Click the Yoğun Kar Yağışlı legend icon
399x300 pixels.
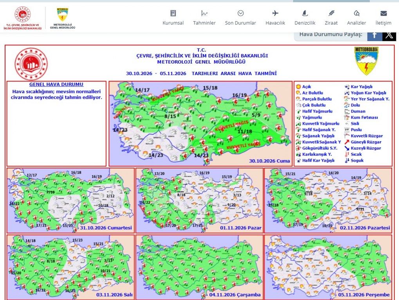click(347, 93)
